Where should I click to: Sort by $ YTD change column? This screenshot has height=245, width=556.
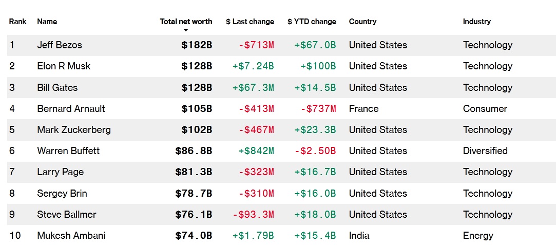[312, 22]
